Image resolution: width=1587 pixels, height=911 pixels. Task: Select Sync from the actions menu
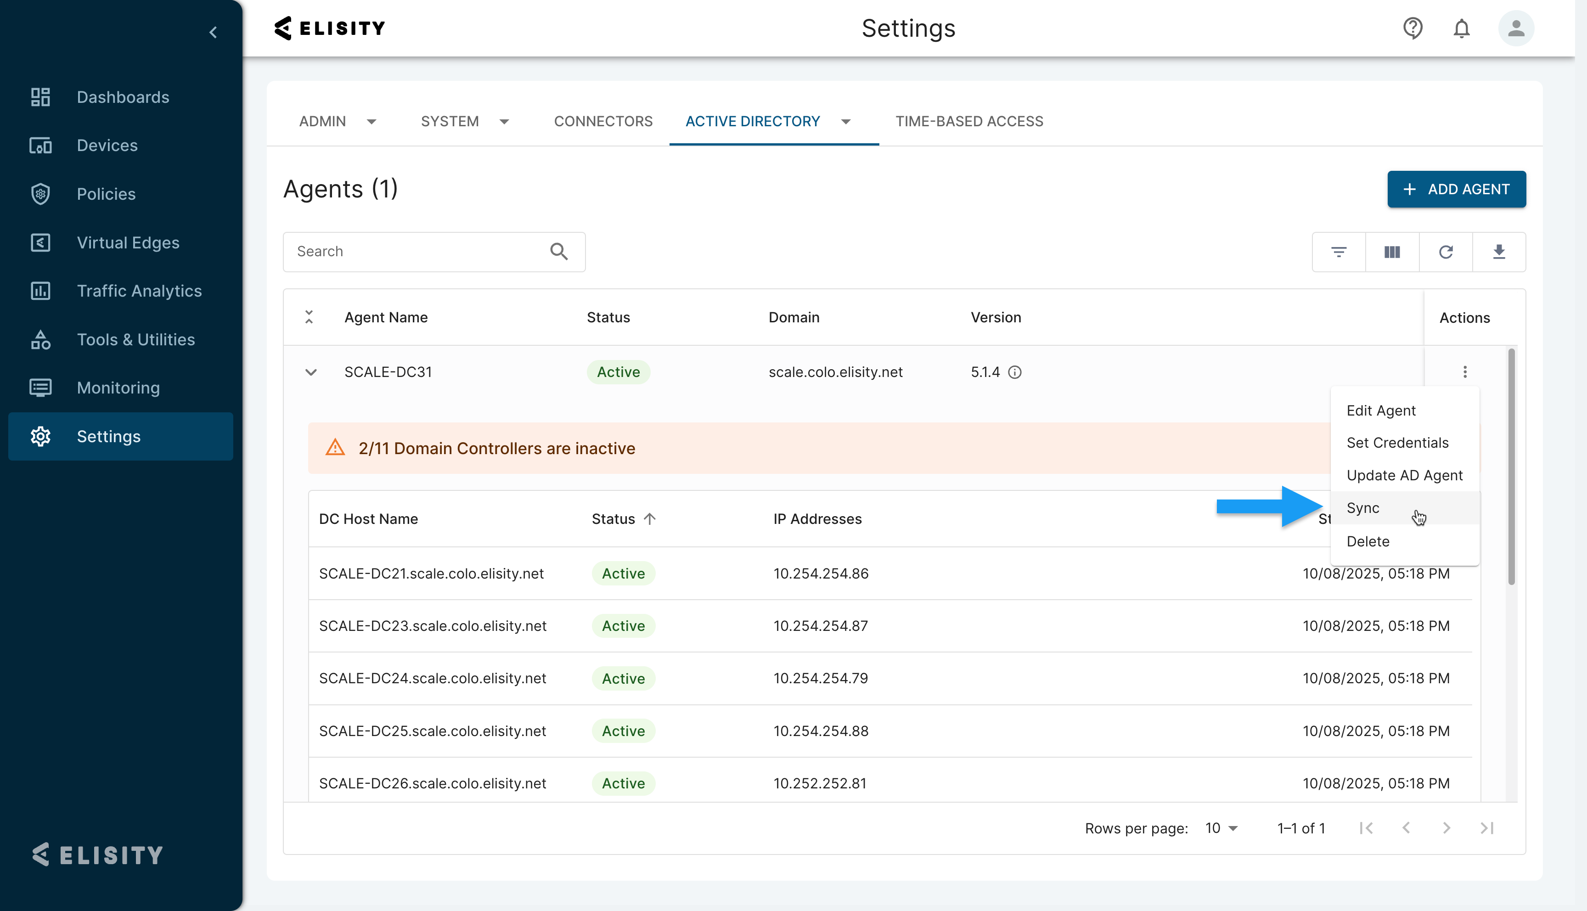click(x=1405, y=508)
